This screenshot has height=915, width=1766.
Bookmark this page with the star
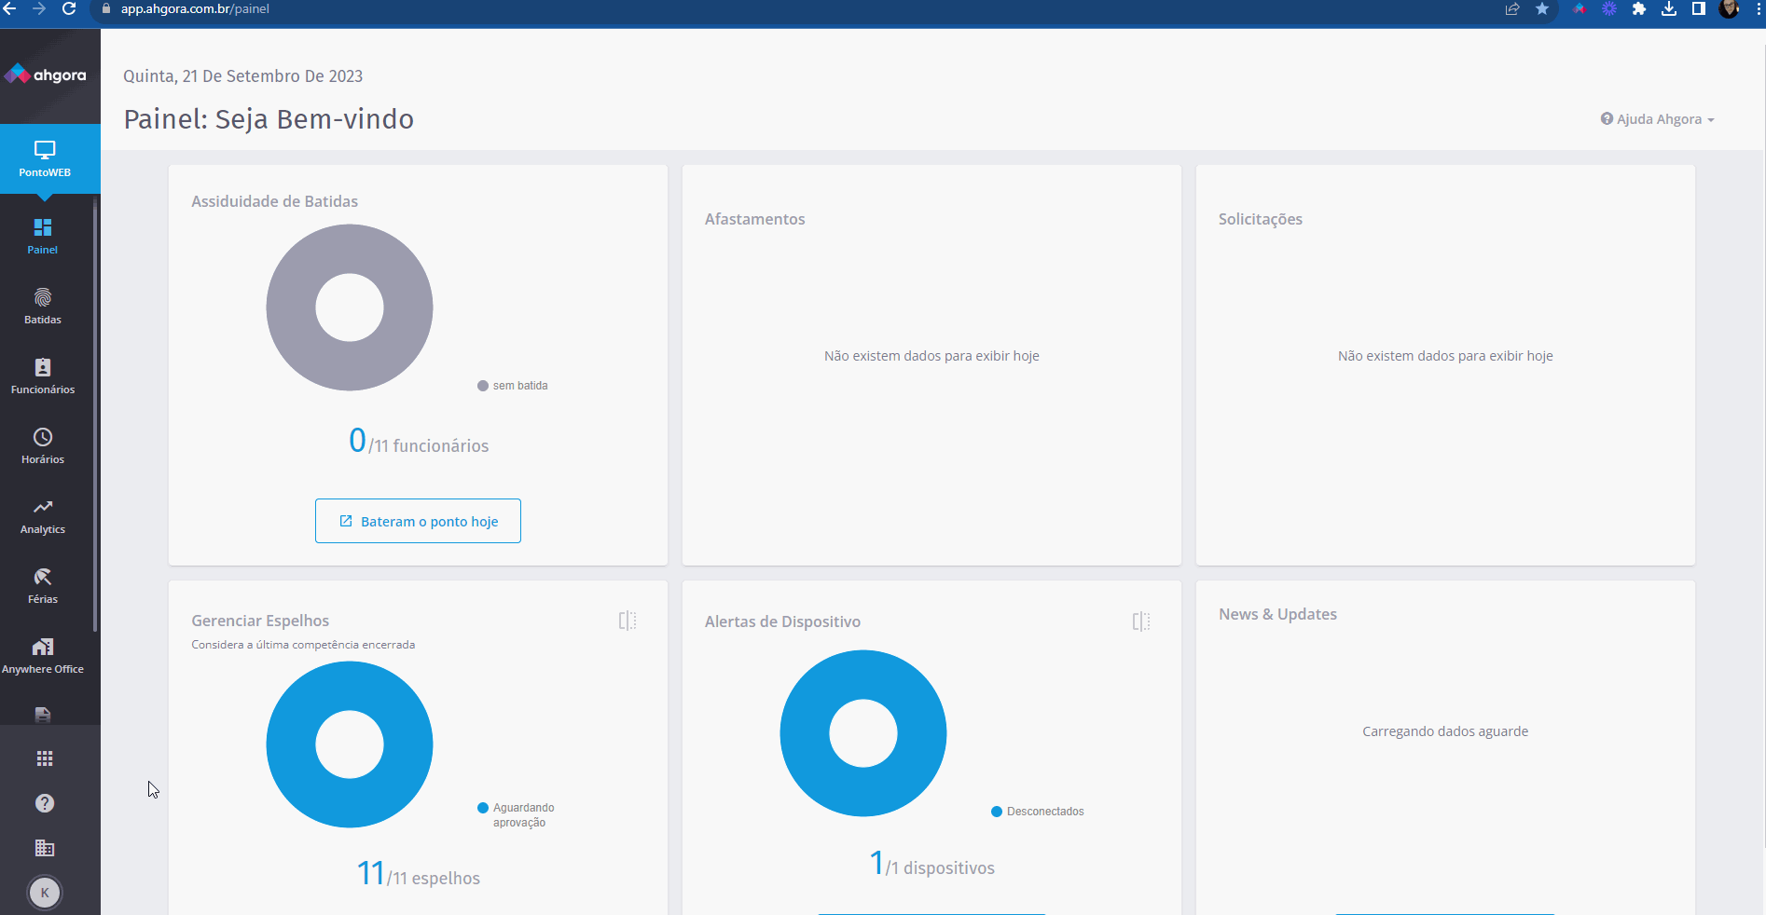[1542, 9]
